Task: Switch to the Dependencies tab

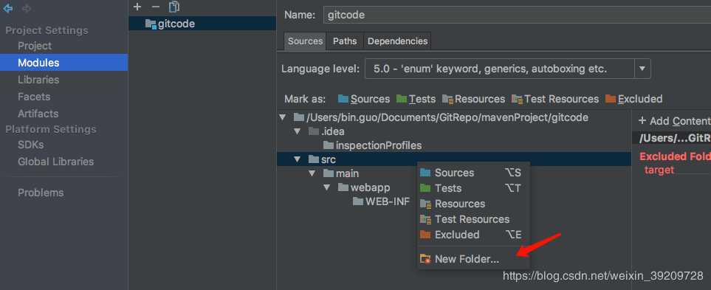Action: pos(397,41)
